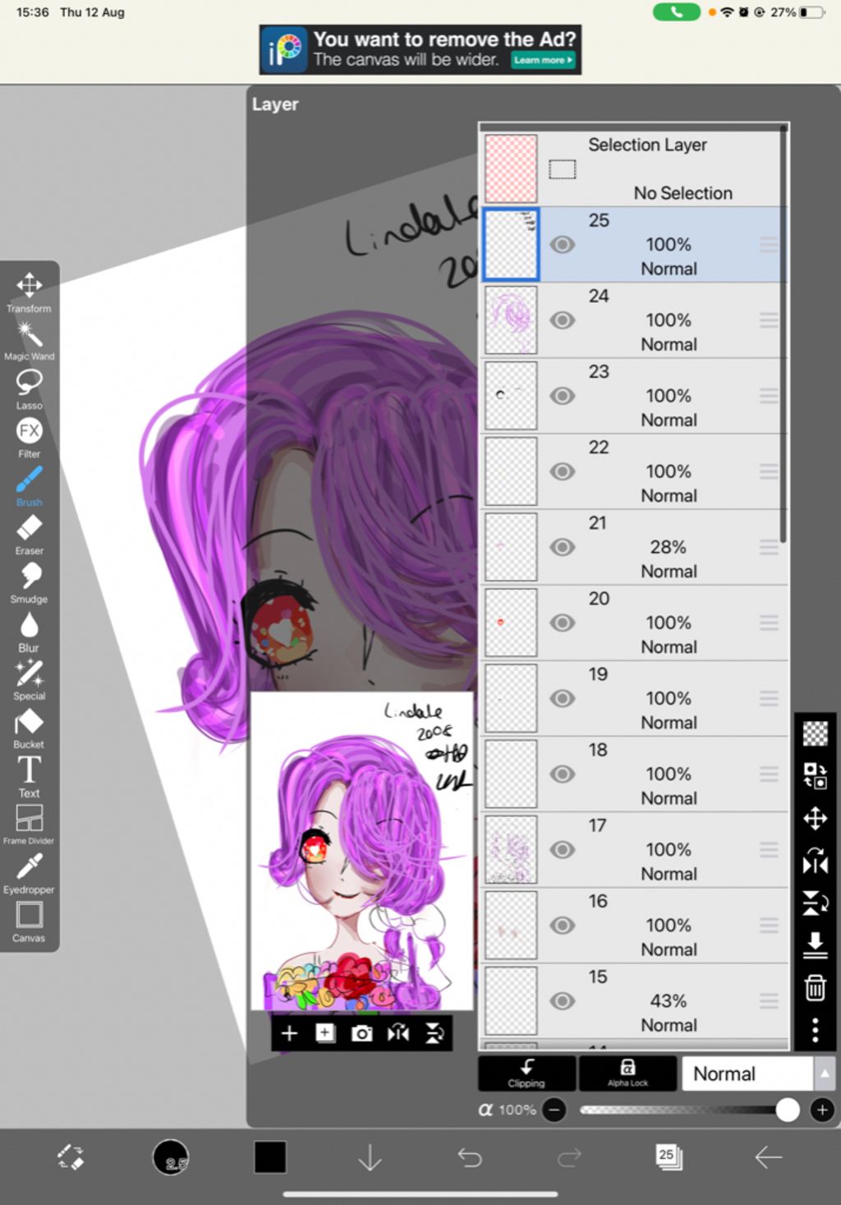Hide layer 24 with the eye icon
Viewport: 841px width, 1205px height.
tap(562, 320)
